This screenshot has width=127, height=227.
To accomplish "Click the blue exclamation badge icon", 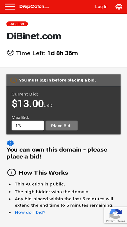I will click(10, 143).
